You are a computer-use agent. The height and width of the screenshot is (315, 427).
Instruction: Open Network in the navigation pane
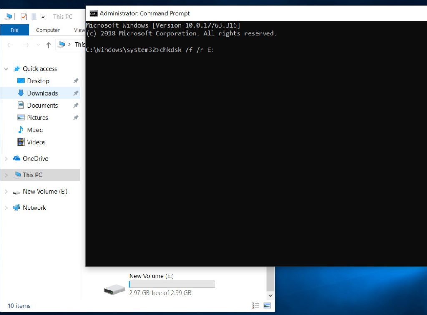[x=34, y=208]
